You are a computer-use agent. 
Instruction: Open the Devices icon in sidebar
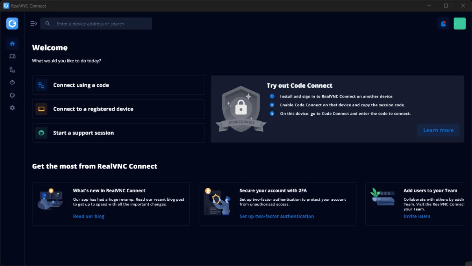click(12, 57)
